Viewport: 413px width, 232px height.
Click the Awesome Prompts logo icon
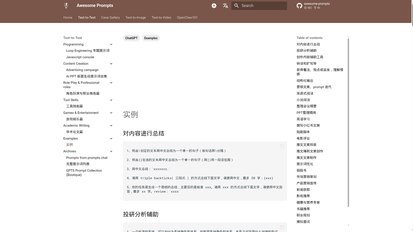click(66, 5)
